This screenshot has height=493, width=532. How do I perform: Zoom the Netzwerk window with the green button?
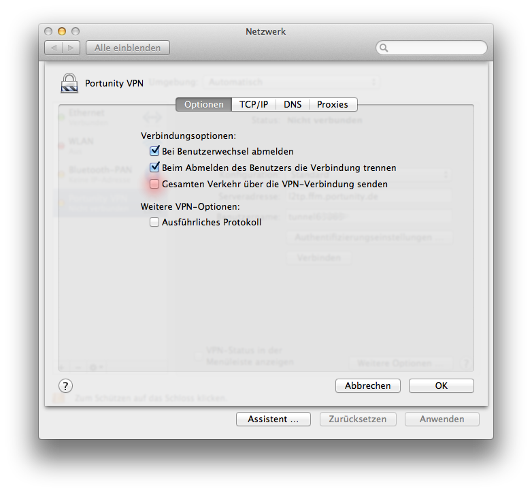coord(76,31)
